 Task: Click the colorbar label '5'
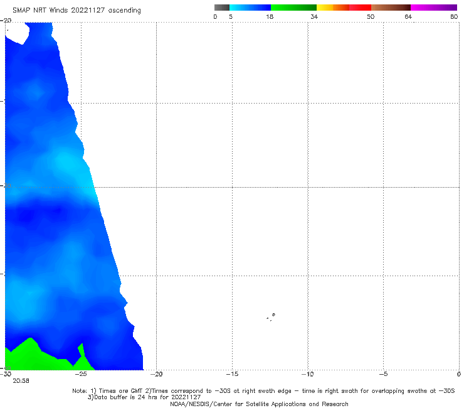coord(231,17)
